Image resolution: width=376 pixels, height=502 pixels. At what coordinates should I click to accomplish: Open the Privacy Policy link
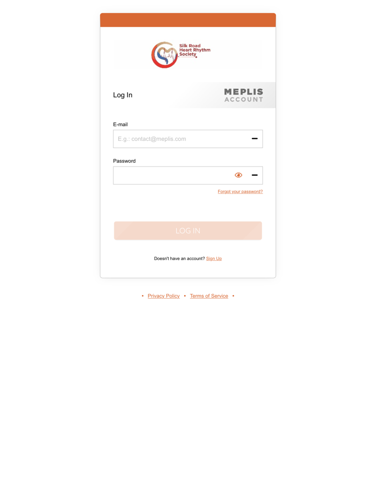[163, 296]
